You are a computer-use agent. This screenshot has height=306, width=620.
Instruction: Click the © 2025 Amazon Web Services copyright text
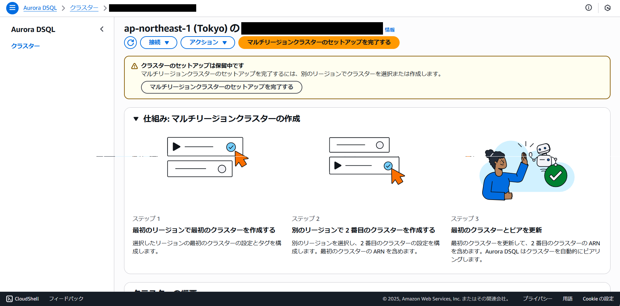446,299
